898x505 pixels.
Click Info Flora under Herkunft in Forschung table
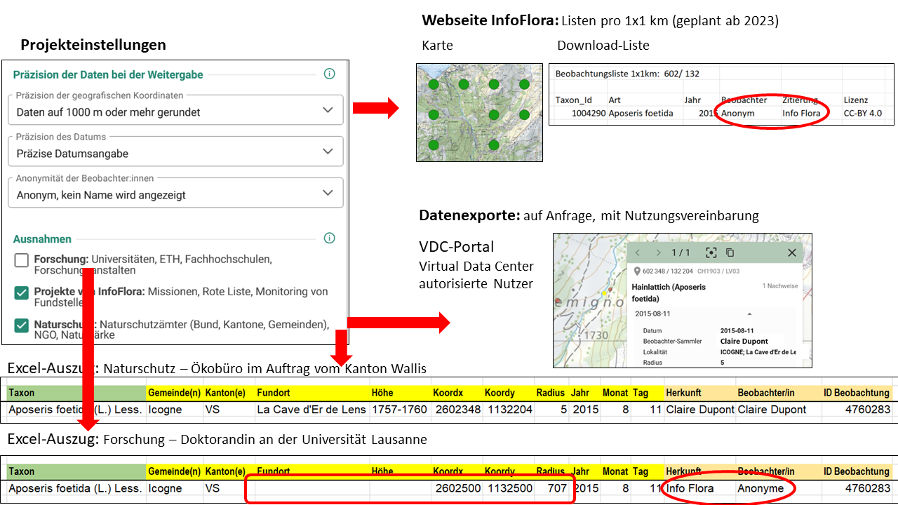(690, 488)
